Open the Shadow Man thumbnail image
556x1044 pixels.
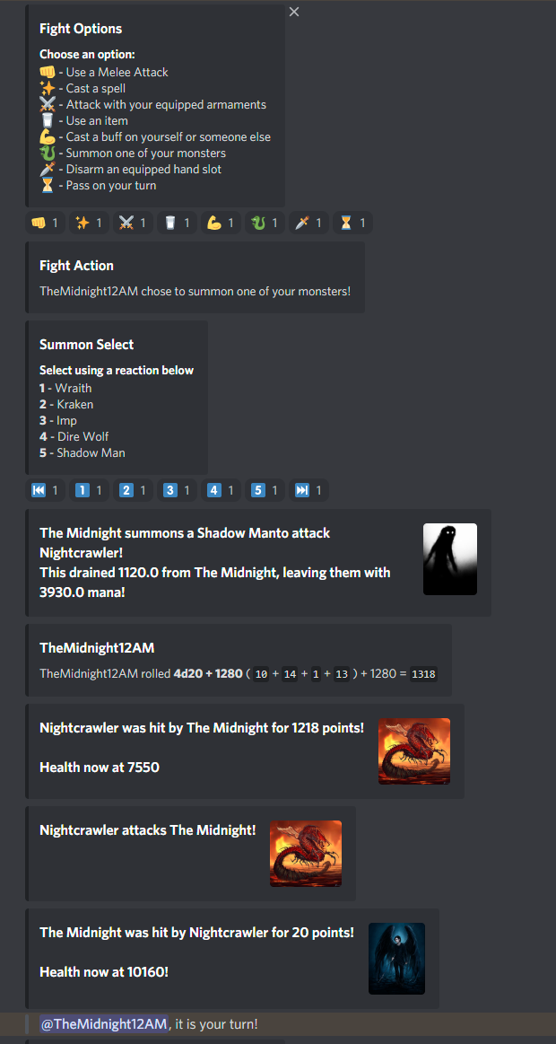(x=450, y=559)
